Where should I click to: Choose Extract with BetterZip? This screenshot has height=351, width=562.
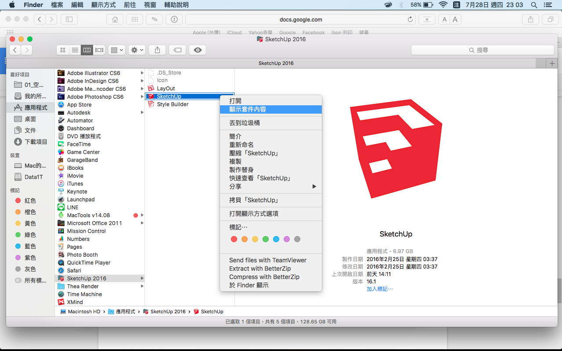(271, 269)
